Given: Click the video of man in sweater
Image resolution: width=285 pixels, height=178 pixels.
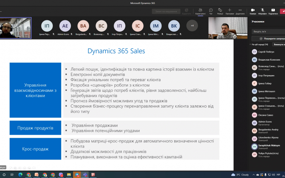Looking at the screenshot, I should coord(228,28).
